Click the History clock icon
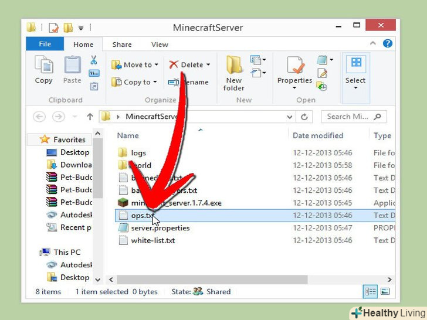Image resolution: width=427 pixels, height=320 pixels. [322, 86]
